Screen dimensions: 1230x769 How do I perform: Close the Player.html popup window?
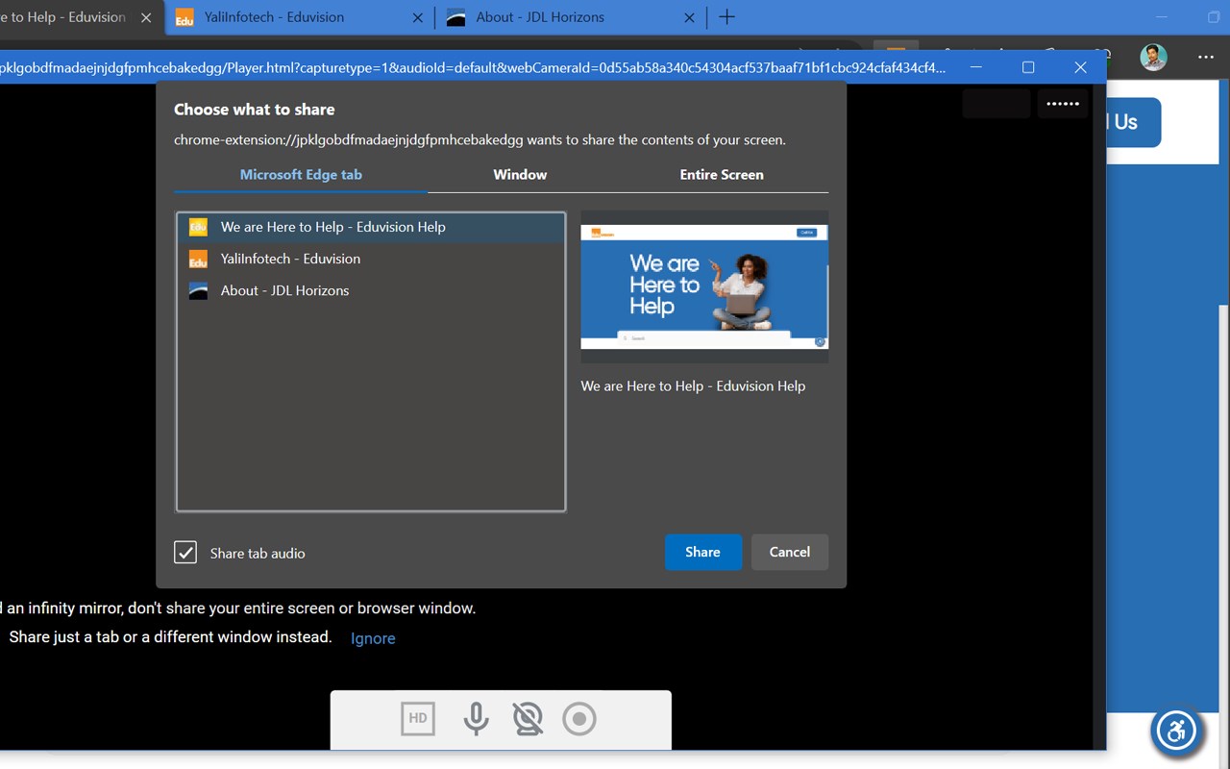[1080, 67]
